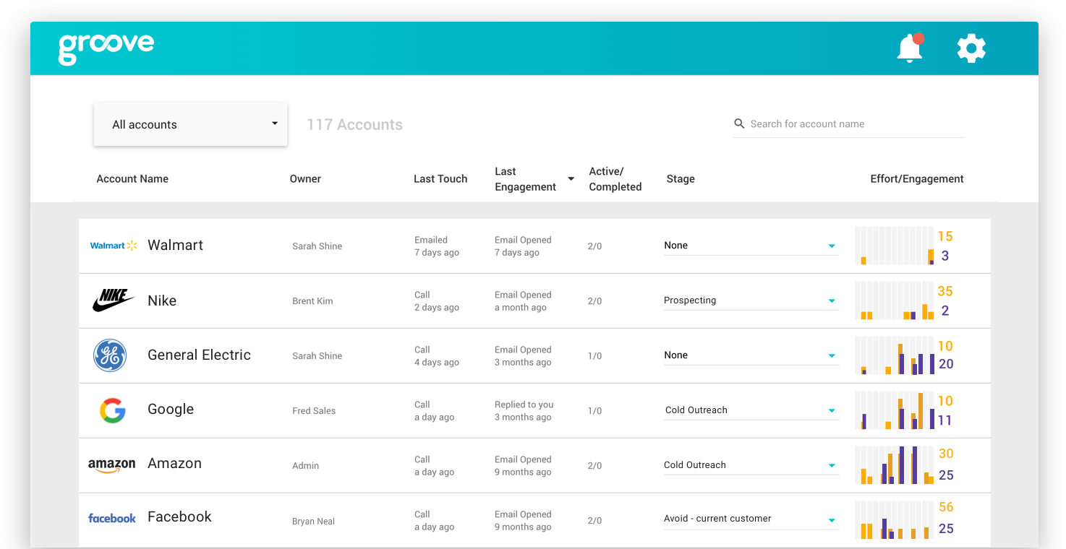This screenshot has height=549, width=1066.
Task: Open Nike Prospecting stage dropdown
Action: (751, 301)
